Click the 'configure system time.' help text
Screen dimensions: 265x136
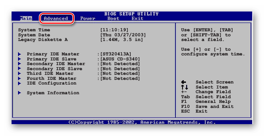pyautogui.click(x=213, y=54)
